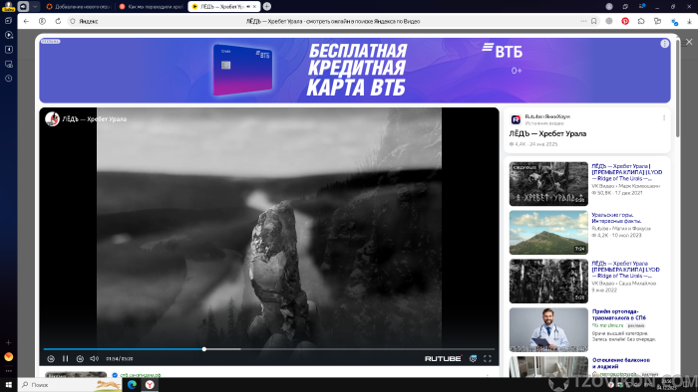Click the forward 10 seconds icon
This screenshot has width=698, height=392.
point(80,359)
